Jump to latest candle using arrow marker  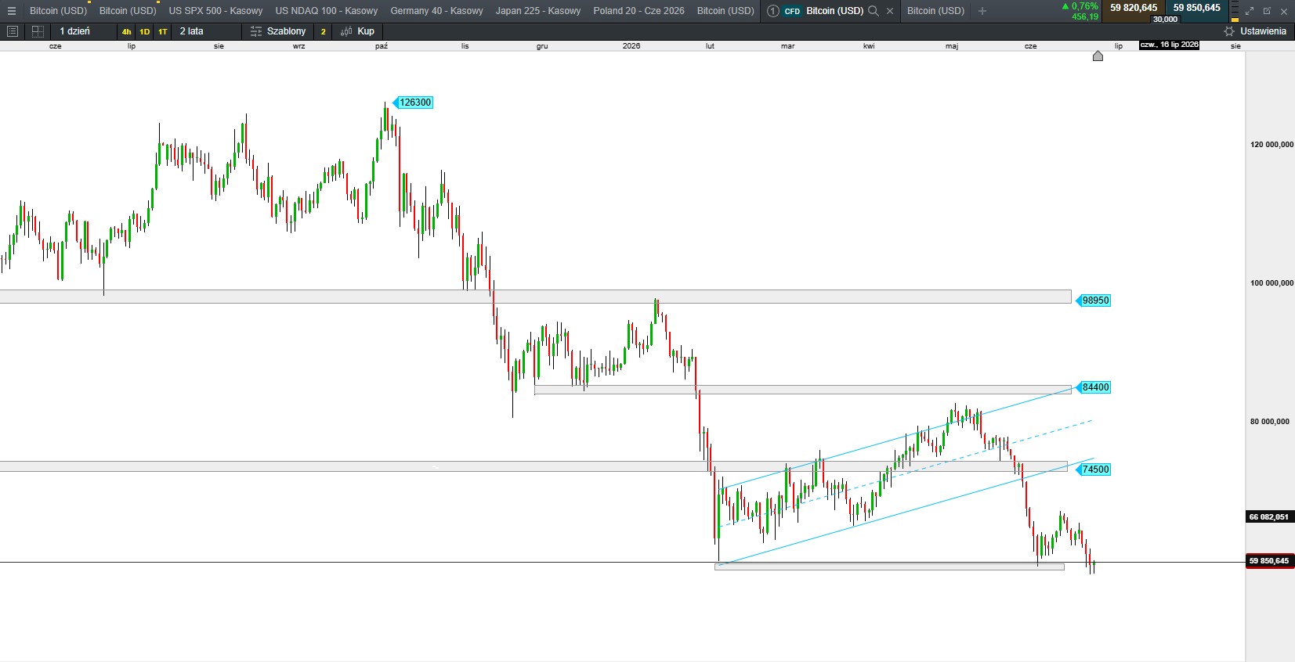point(1098,56)
